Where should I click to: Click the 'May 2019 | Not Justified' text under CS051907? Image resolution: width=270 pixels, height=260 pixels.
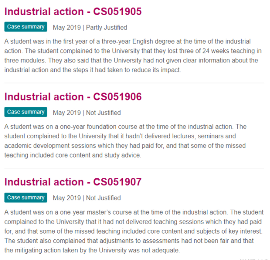coord(87,198)
